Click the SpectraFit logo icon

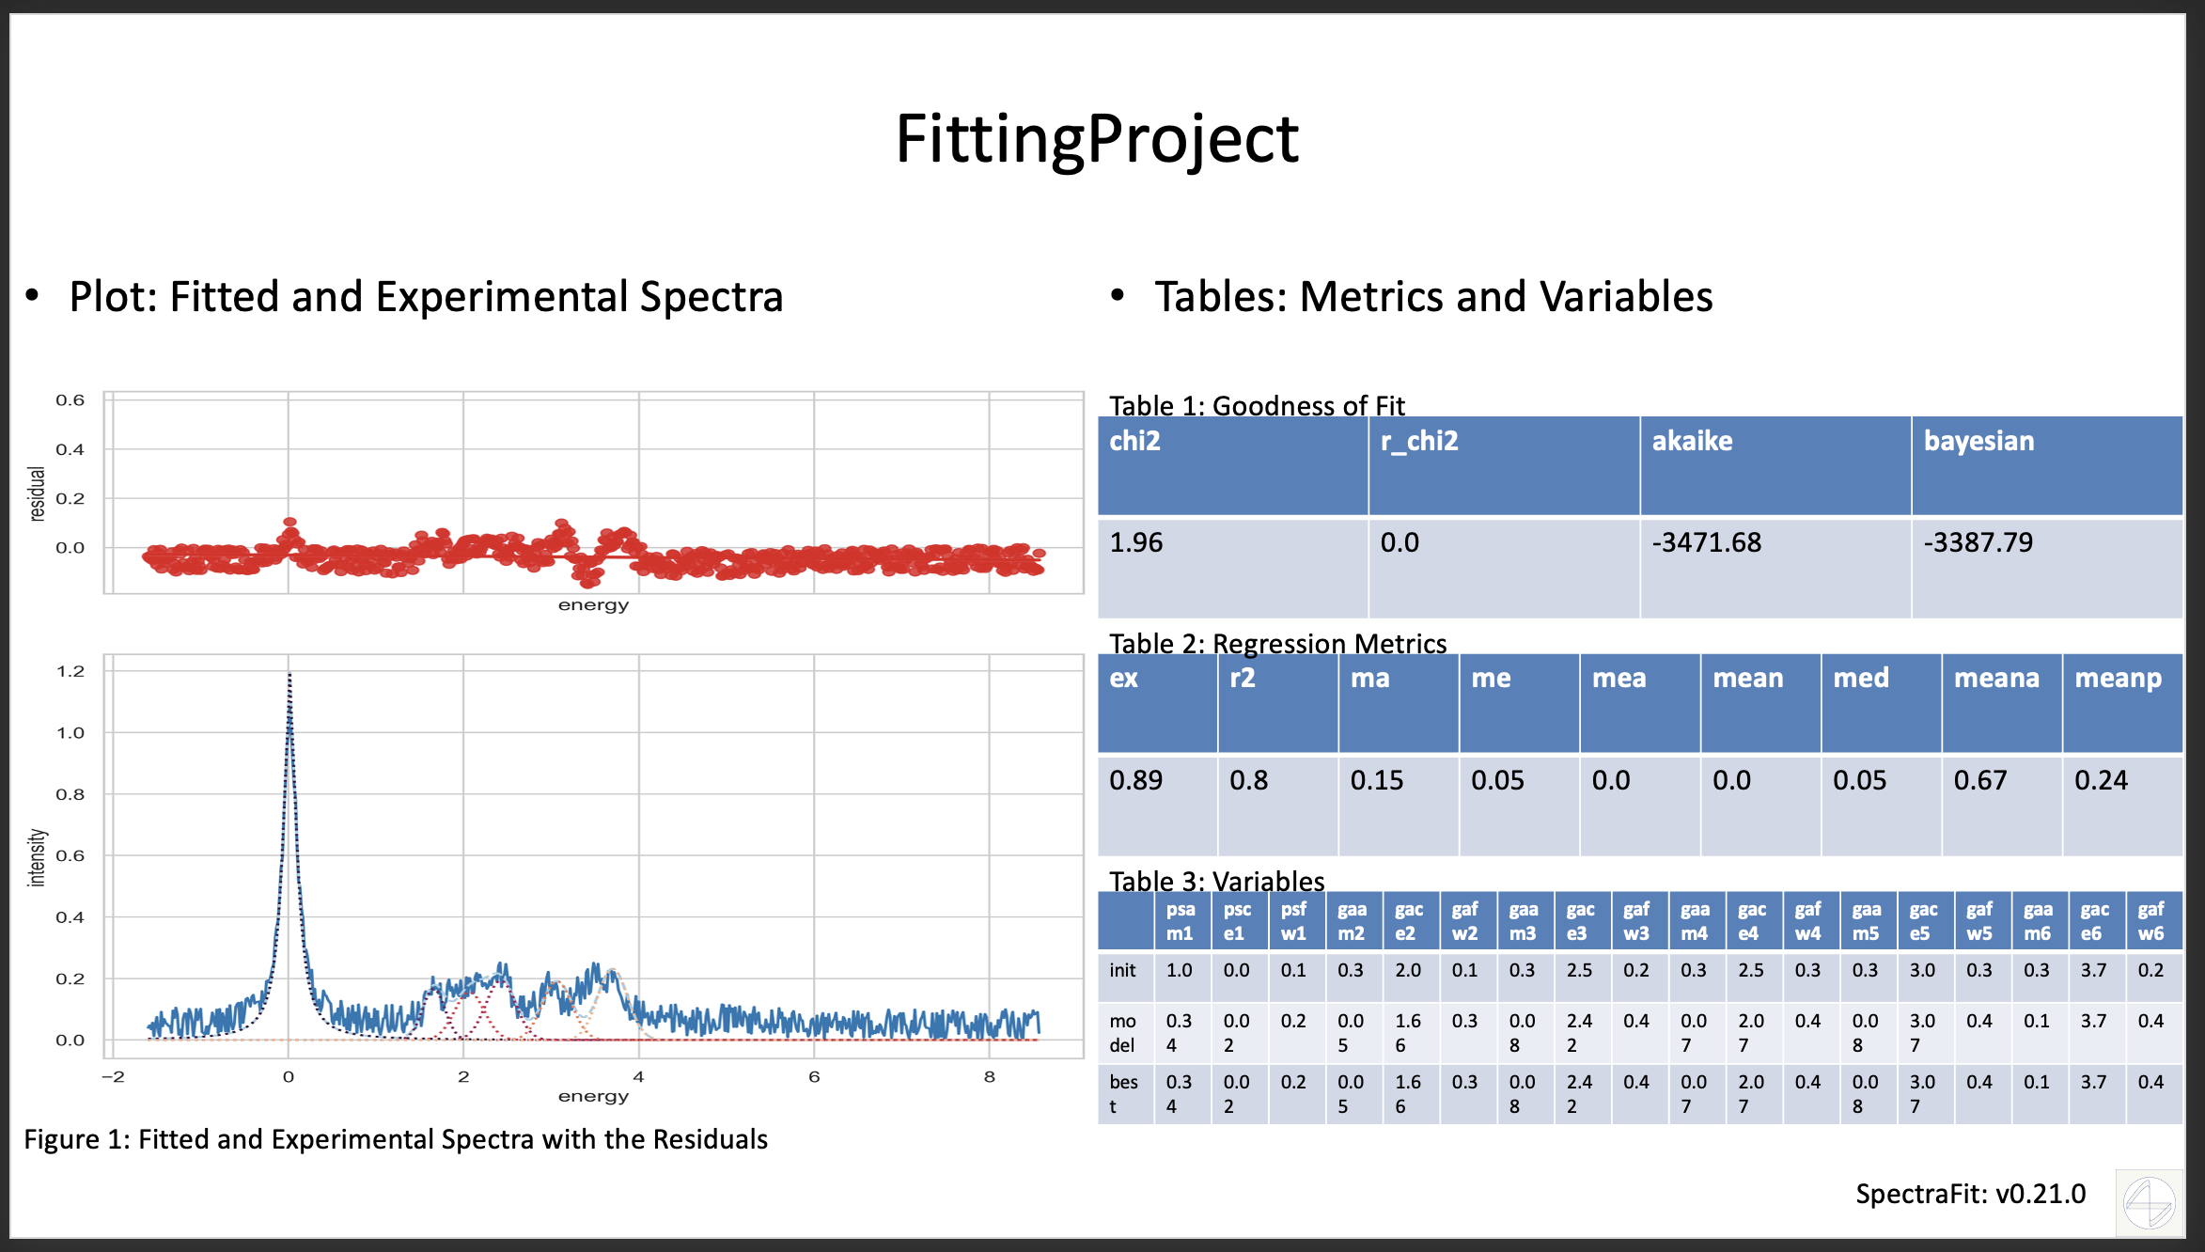(x=2149, y=1201)
